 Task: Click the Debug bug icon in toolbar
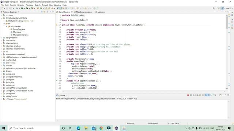17,8
